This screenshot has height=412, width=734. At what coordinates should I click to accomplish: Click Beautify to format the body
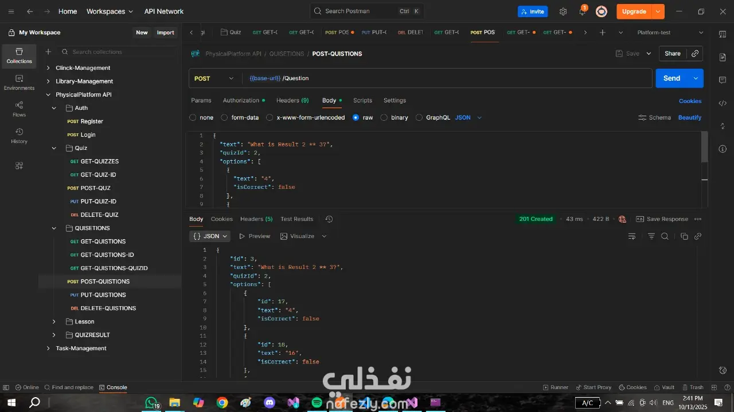click(690, 117)
